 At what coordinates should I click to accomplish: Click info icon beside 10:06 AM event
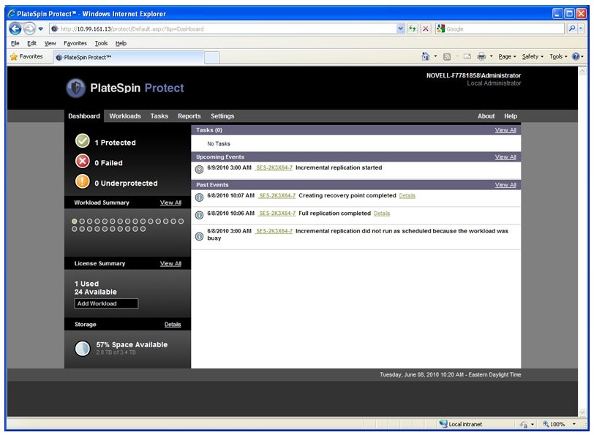coord(199,215)
